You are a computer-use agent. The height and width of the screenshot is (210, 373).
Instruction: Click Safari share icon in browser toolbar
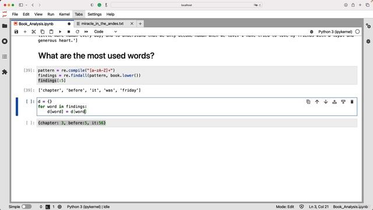[353, 5]
